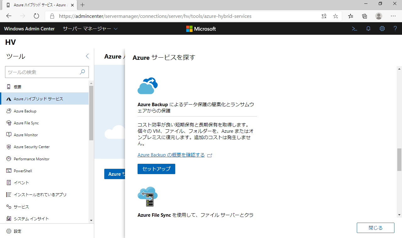Open the settings gear in header
The width and height of the screenshot is (402, 238).
click(x=382, y=28)
